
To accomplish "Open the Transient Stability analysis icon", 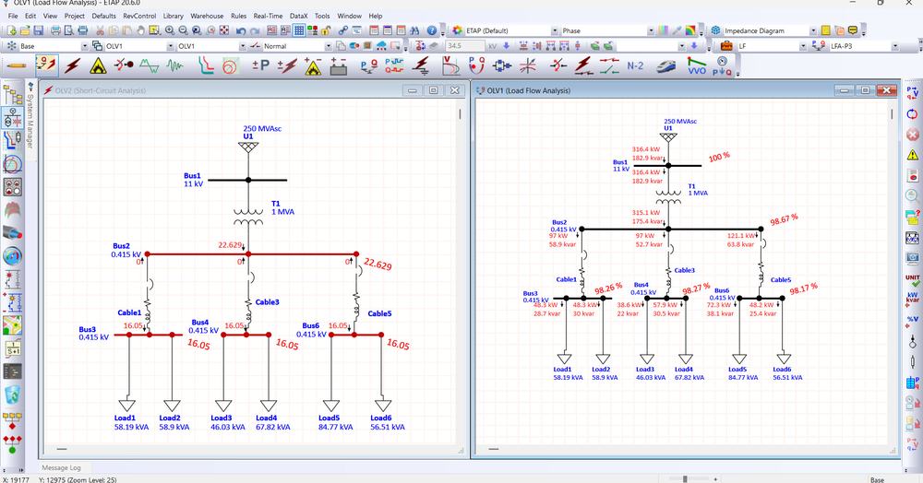I will point(174,65).
